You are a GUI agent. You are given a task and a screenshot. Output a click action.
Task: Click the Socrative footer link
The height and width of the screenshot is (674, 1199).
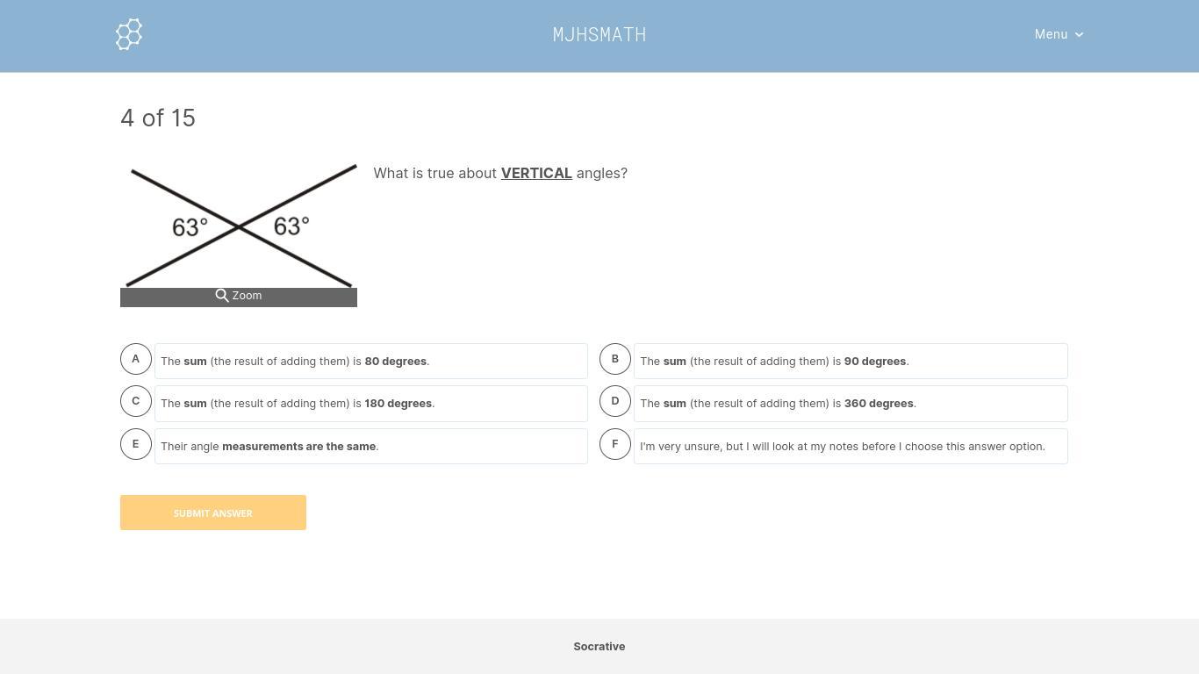tap(599, 647)
